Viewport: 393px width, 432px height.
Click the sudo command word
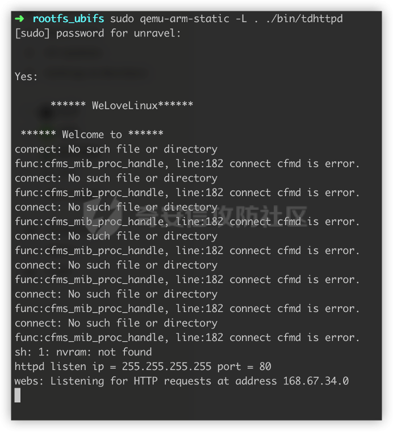122,19
